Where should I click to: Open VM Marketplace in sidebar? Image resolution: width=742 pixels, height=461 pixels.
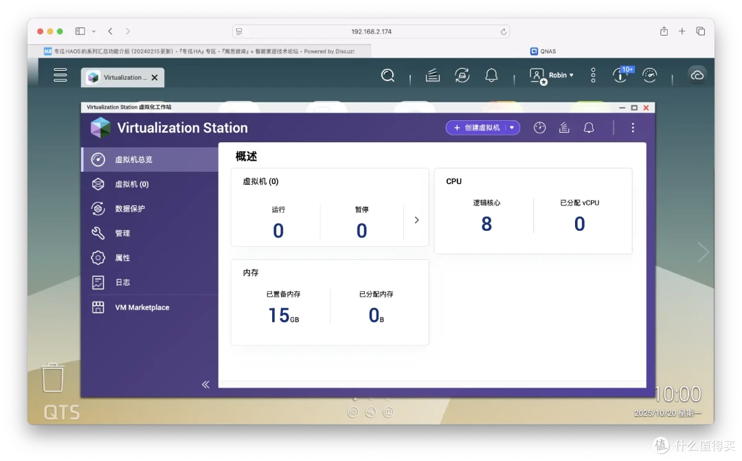(x=150, y=308)
